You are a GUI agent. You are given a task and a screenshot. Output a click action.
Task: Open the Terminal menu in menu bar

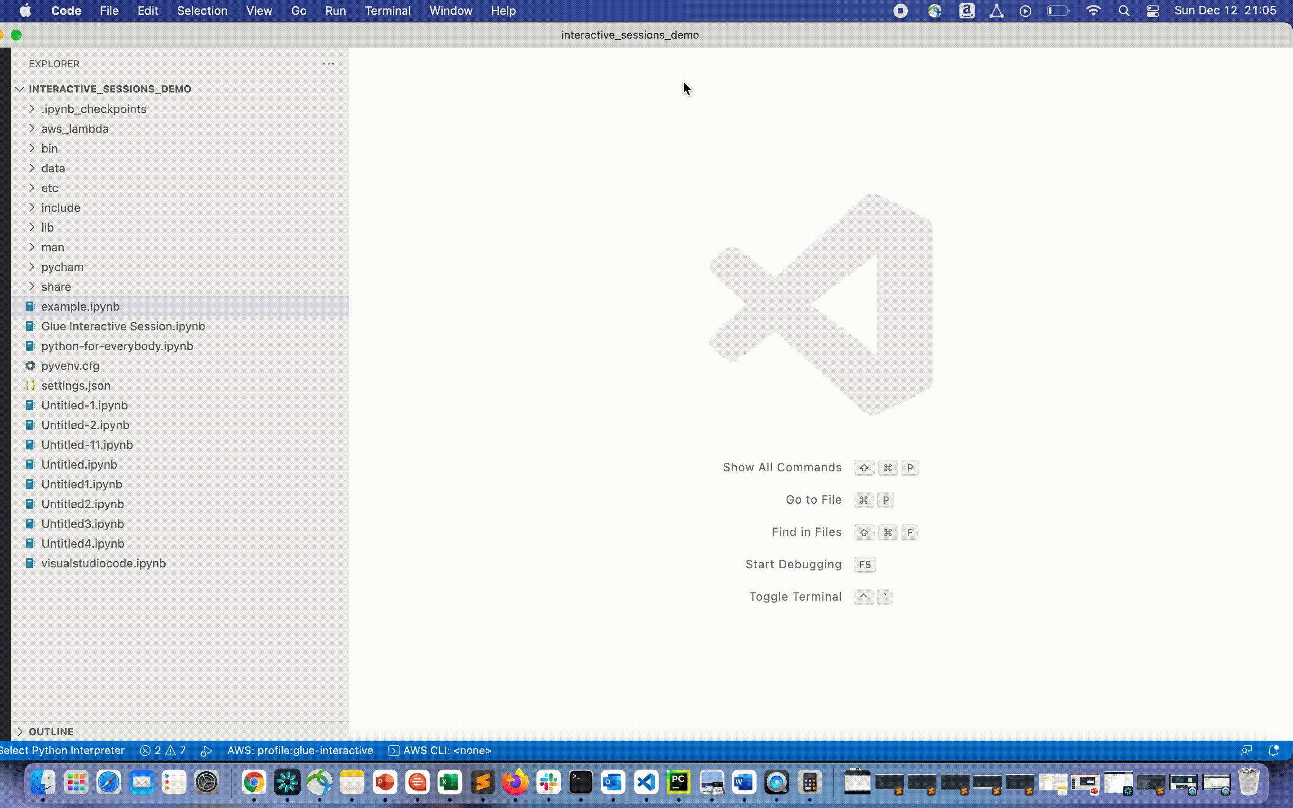(387, 10)
